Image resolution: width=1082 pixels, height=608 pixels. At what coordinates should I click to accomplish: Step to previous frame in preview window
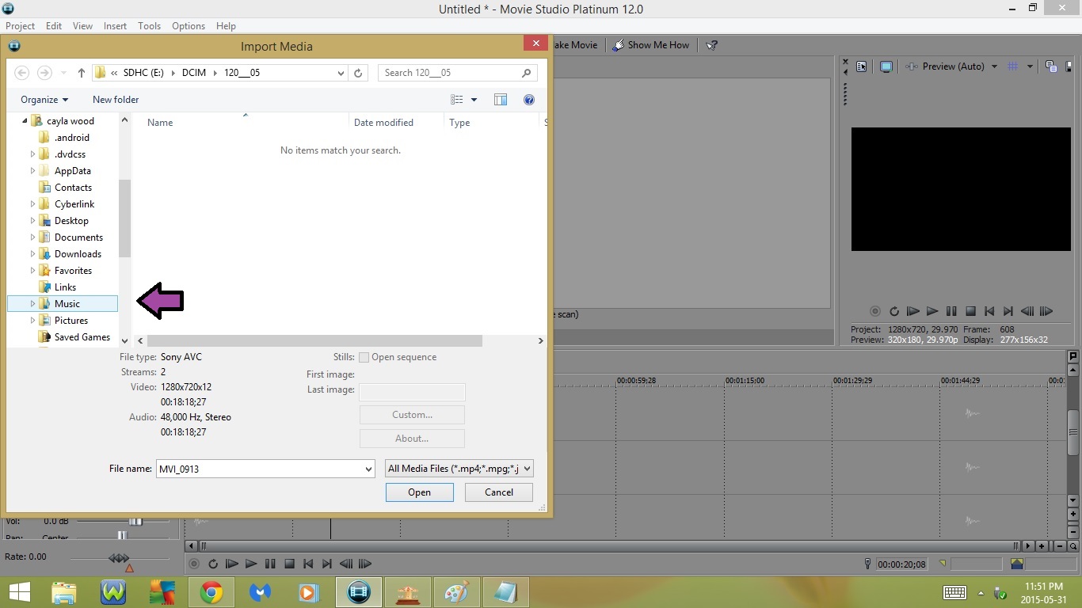(x=1027, y=312)
